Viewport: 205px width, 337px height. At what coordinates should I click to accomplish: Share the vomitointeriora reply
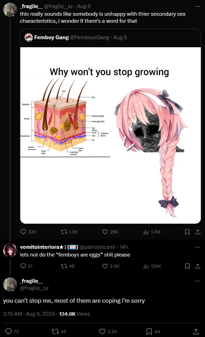198,266
